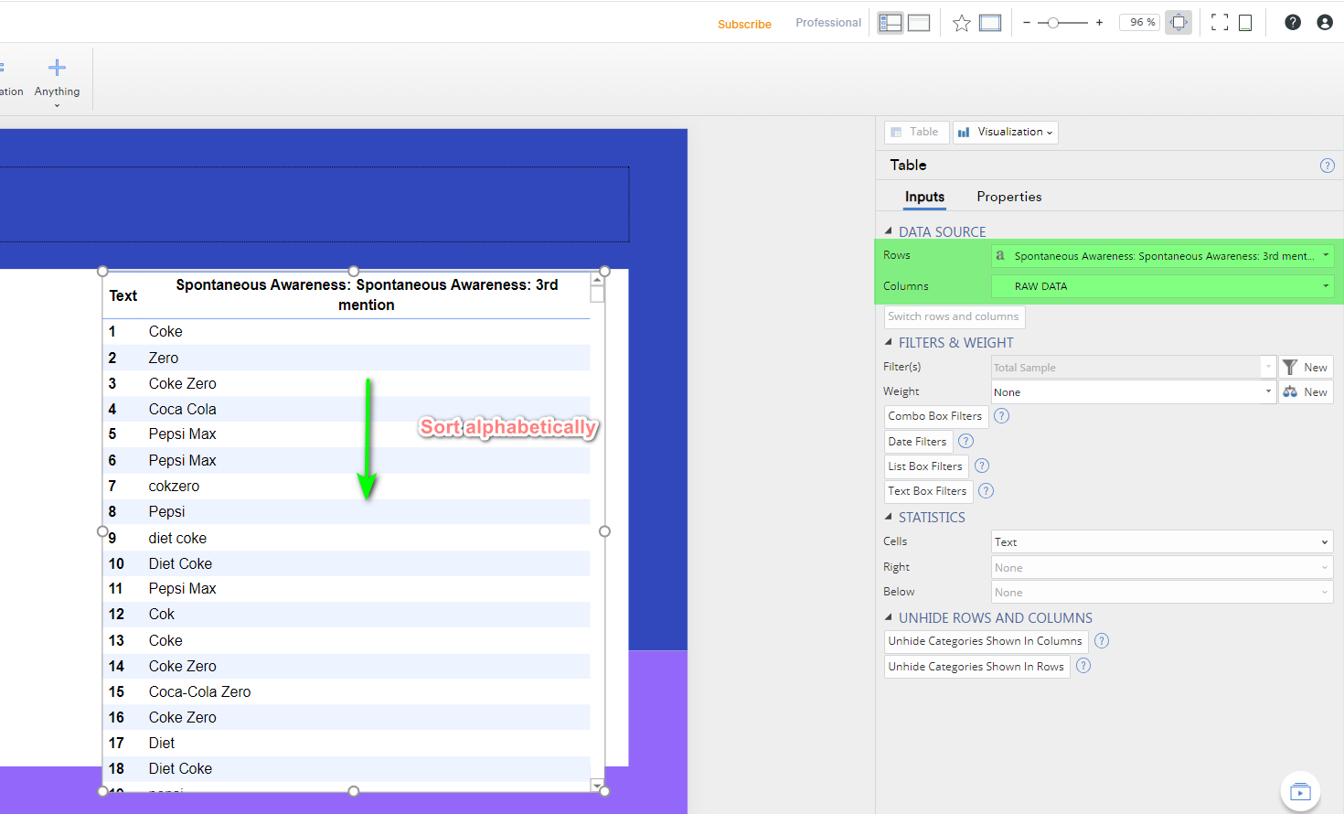
Task: Click the Text column header
Action: click(x=123, y=295)
